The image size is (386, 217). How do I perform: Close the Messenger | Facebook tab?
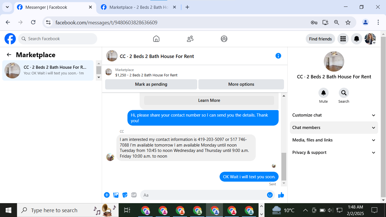pyautogui.click(x=90, y=7)
